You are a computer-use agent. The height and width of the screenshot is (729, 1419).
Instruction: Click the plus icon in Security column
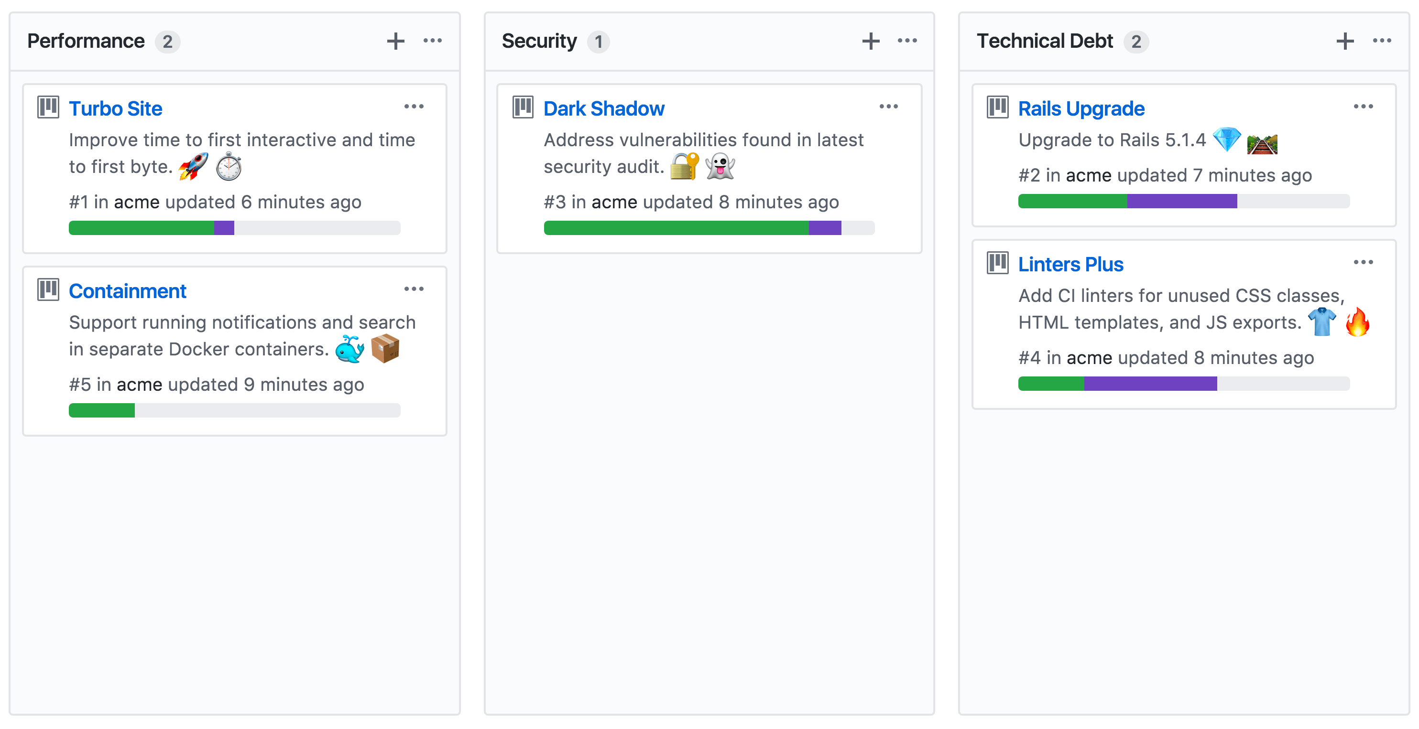coord(870,41)
